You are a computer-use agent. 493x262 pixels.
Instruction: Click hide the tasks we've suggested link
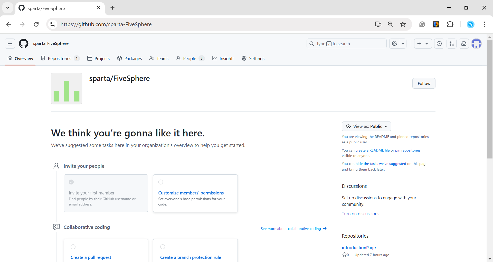coord(381,164)
